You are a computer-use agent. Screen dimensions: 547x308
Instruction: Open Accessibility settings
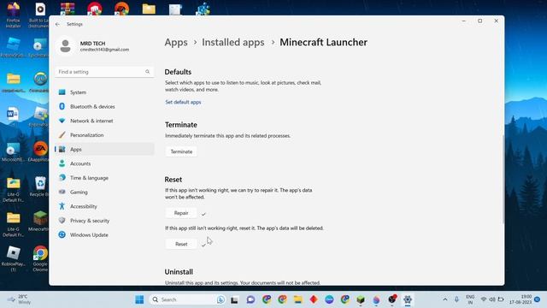click(104, 206)
